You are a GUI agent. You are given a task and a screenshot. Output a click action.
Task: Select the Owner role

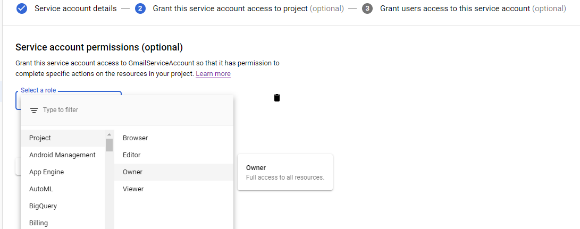[133, 172]
